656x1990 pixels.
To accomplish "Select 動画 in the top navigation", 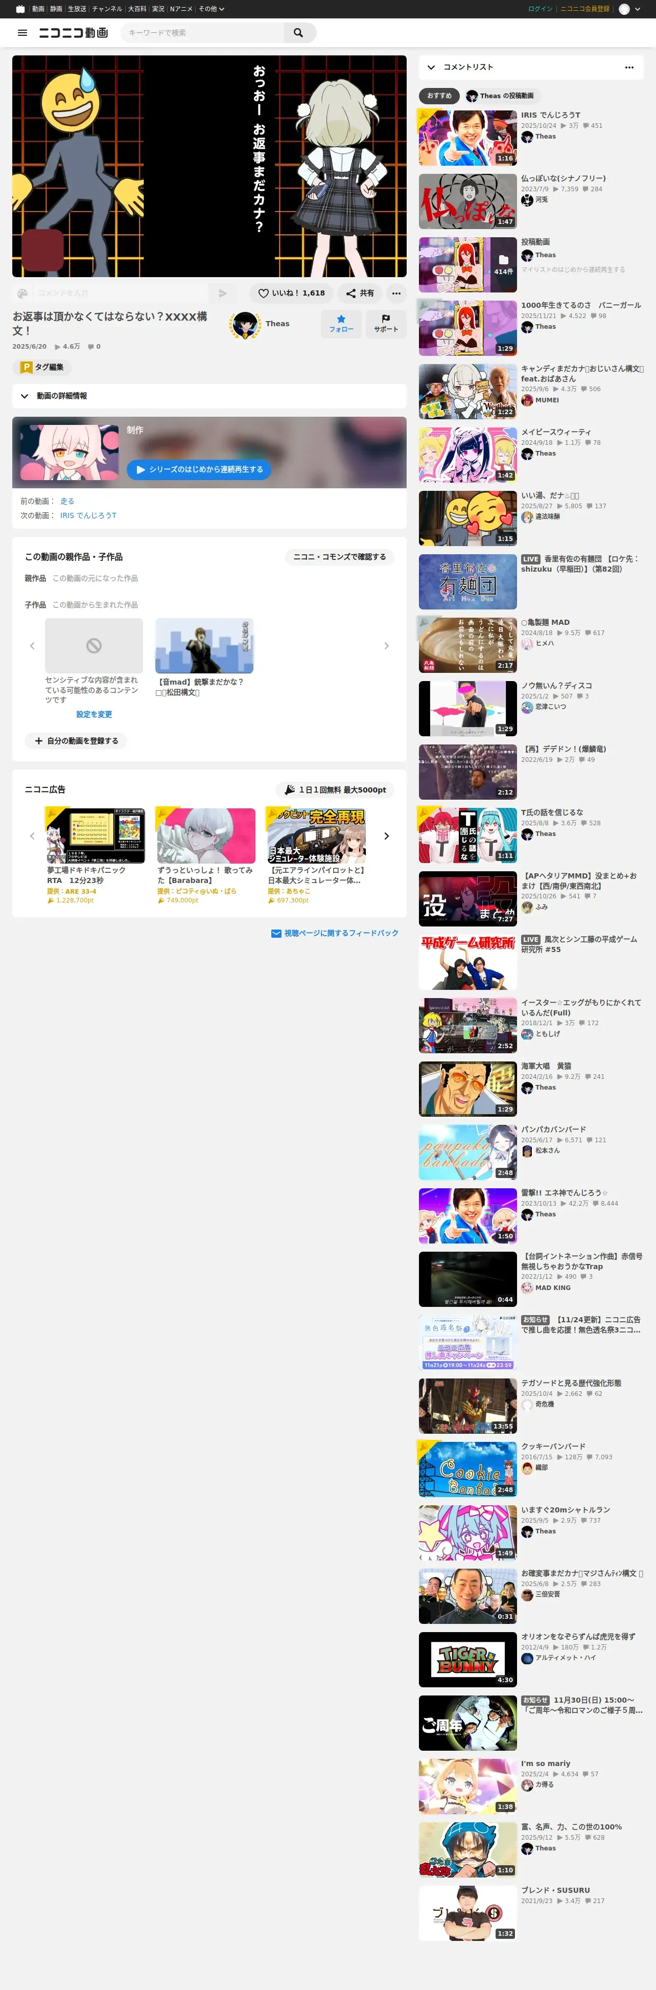I will 38,9.
